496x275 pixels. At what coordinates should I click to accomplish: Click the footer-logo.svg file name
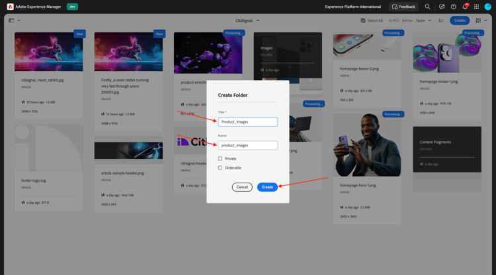point(34,181)
